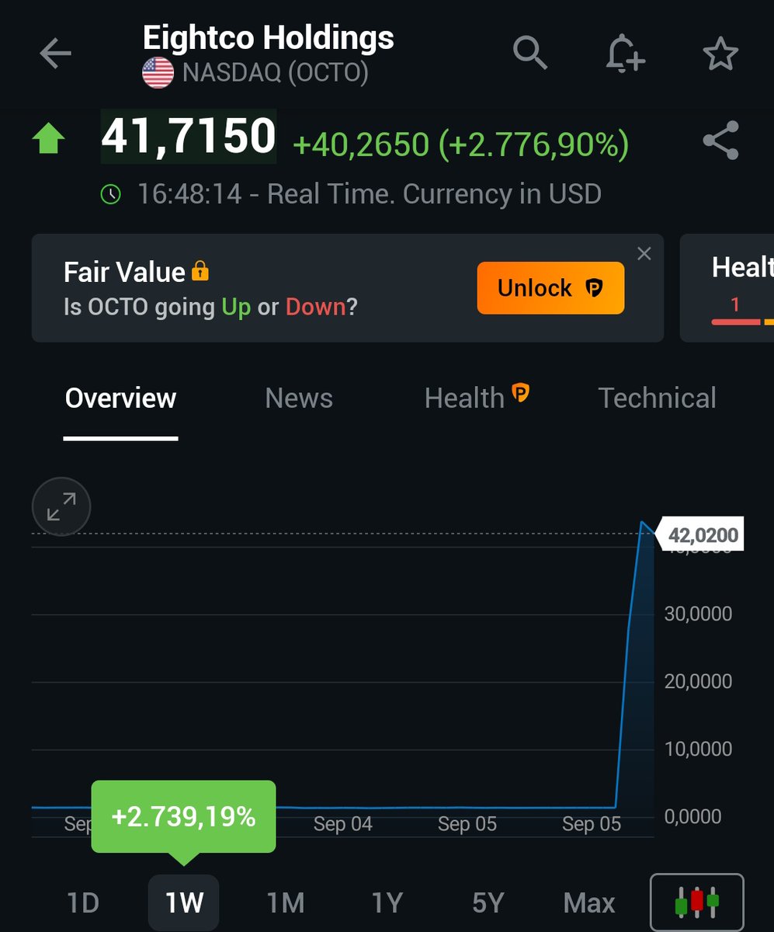The height and width of the screenshot is (932, 774).
Task: Click the Eightco Holdings title
Action: (x=269, y=37)
